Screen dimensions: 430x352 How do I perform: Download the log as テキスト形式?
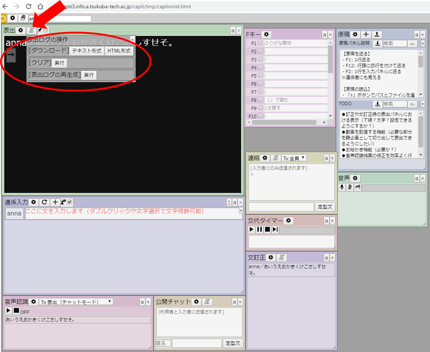[x=87, y=51]
